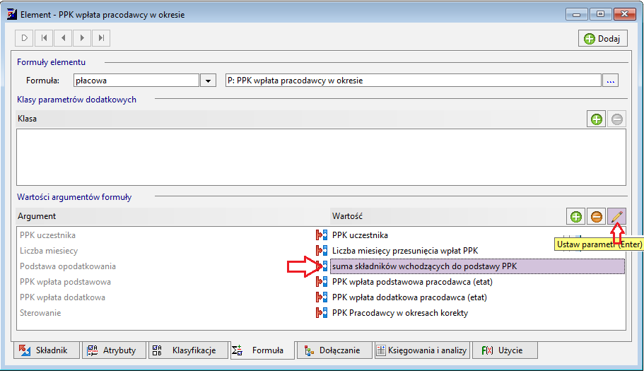Click the Argument column header
This screenshot has width=644, height=373.
pos(37,216)
